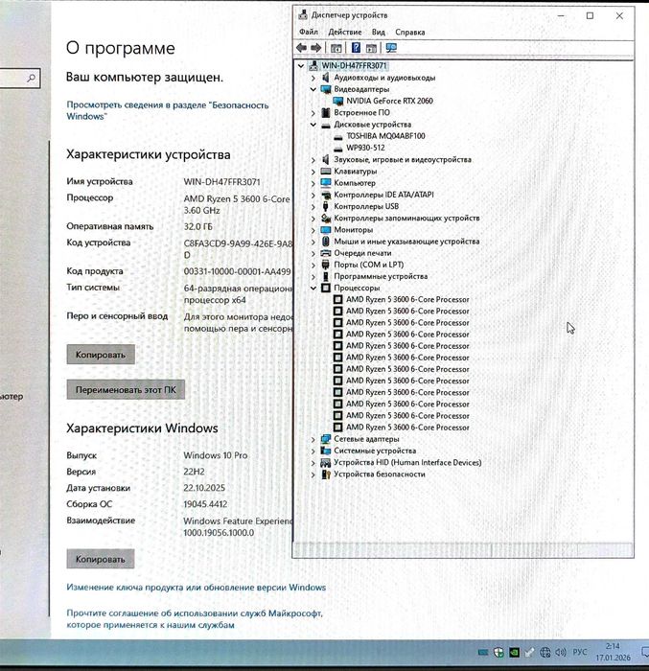Click the 32,0 ГБ memory value
Viewport: 649px width, 671px height.
[197, 226]
